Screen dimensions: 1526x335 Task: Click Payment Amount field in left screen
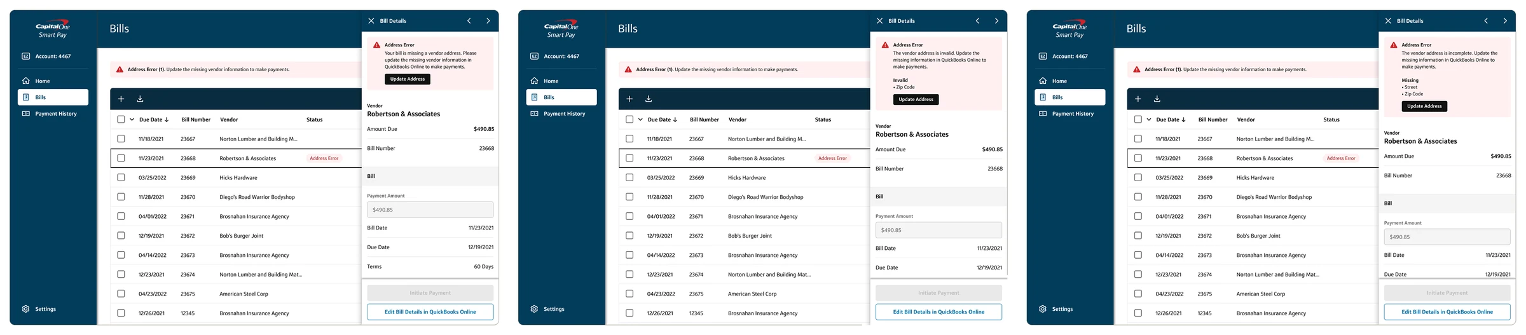430,210
